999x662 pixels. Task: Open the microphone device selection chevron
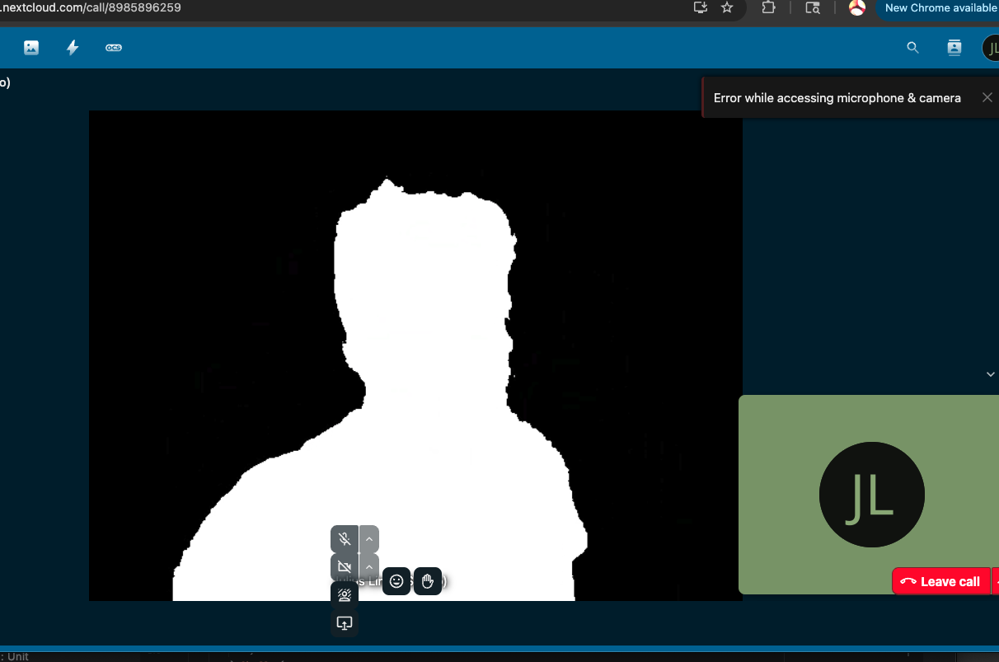[x=368, y=538]
